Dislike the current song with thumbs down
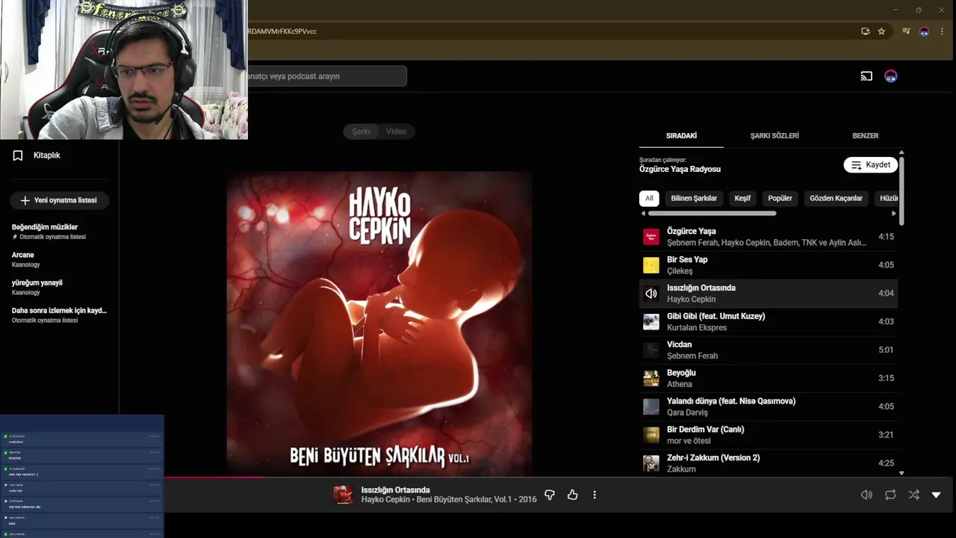Screen dimensions: 956x538 click(550, 495)
